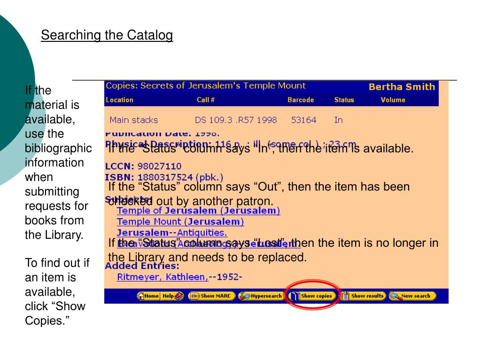The image size is (481, 361).
Task: Start a New search
Action: point(412,296)
